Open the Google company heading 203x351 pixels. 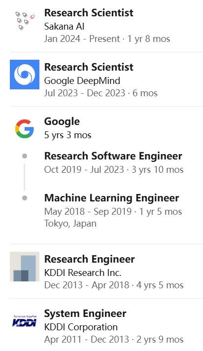(x=62, y=121)
